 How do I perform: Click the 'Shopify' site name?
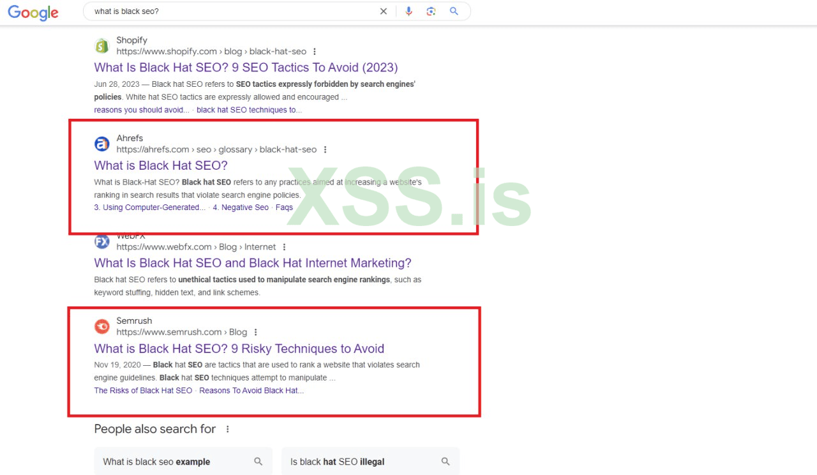click(x=131, y=40)
